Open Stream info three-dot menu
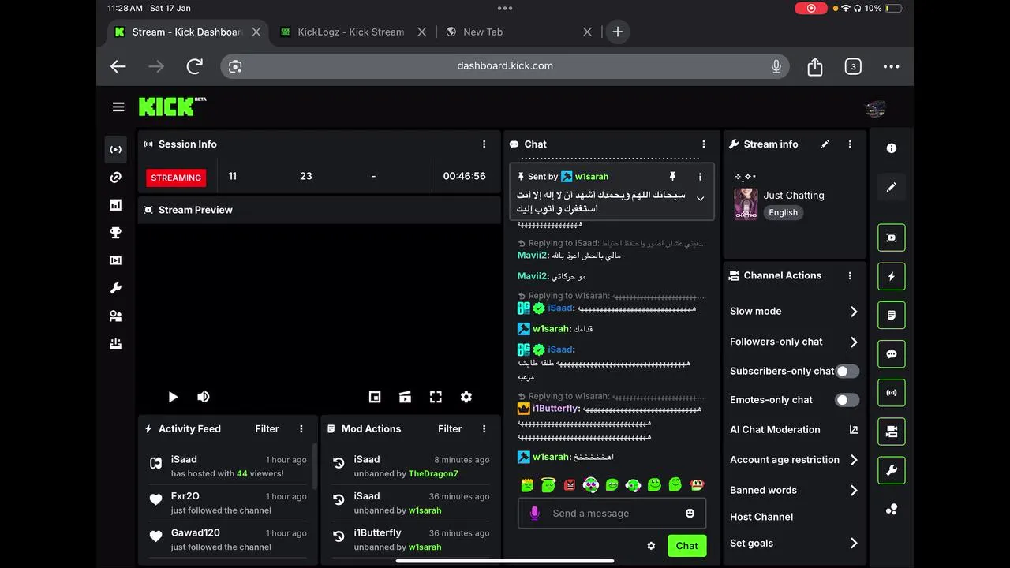Screen dimensions: 1010x568 [x=850, y=144]
